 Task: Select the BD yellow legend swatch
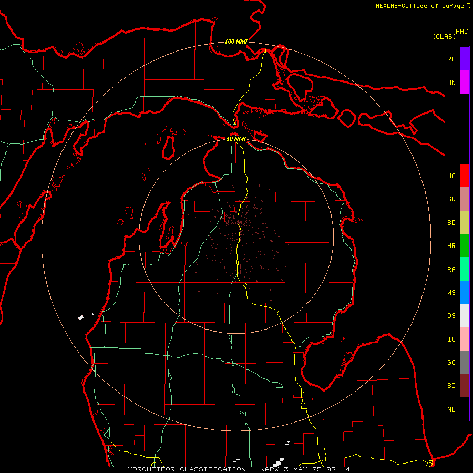(464, 223)
